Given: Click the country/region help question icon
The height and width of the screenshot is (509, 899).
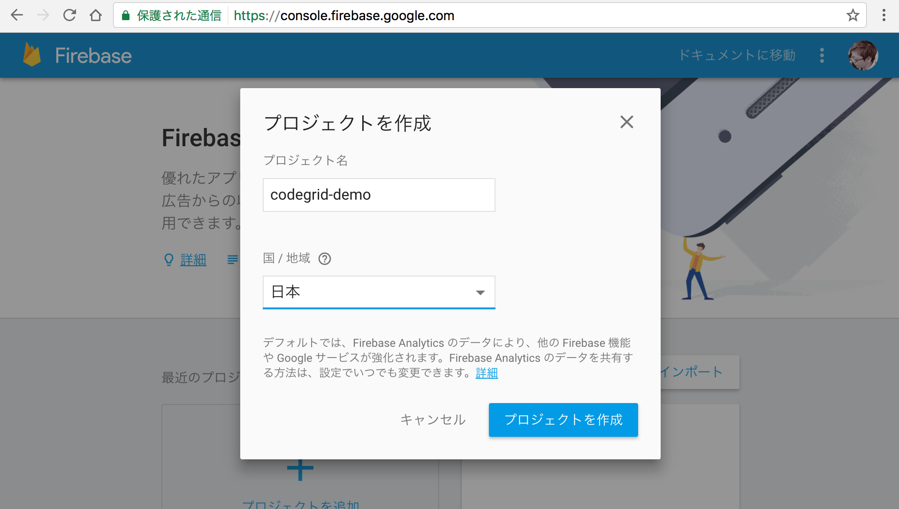Looking at the screenshot, I should coord(325,259).
